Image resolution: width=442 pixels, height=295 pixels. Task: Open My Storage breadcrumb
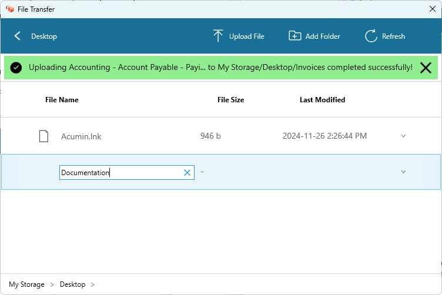click(x=26, y=284)
